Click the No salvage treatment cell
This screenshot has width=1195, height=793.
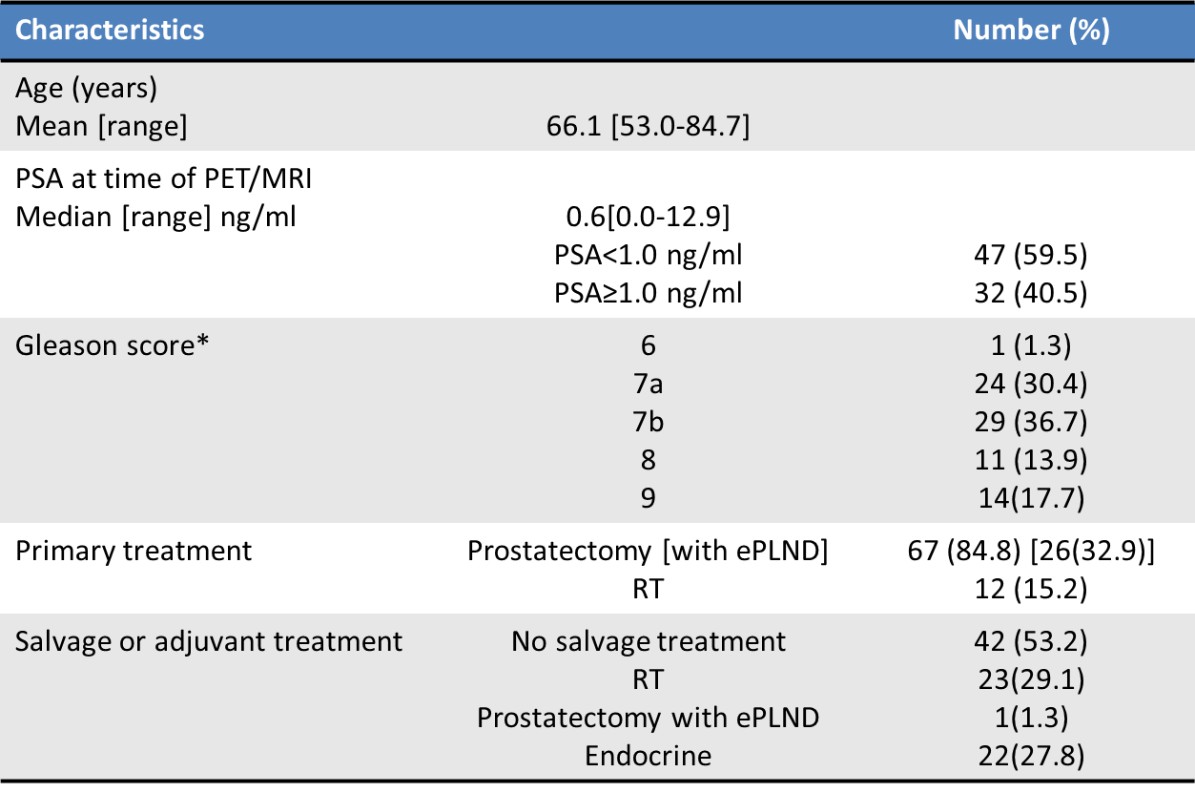(x=649, y=640)
